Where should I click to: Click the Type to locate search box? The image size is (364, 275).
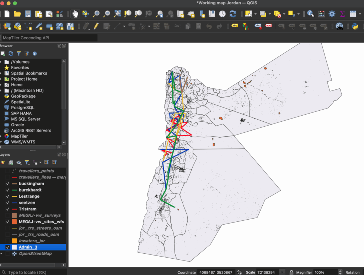point(34,273)
